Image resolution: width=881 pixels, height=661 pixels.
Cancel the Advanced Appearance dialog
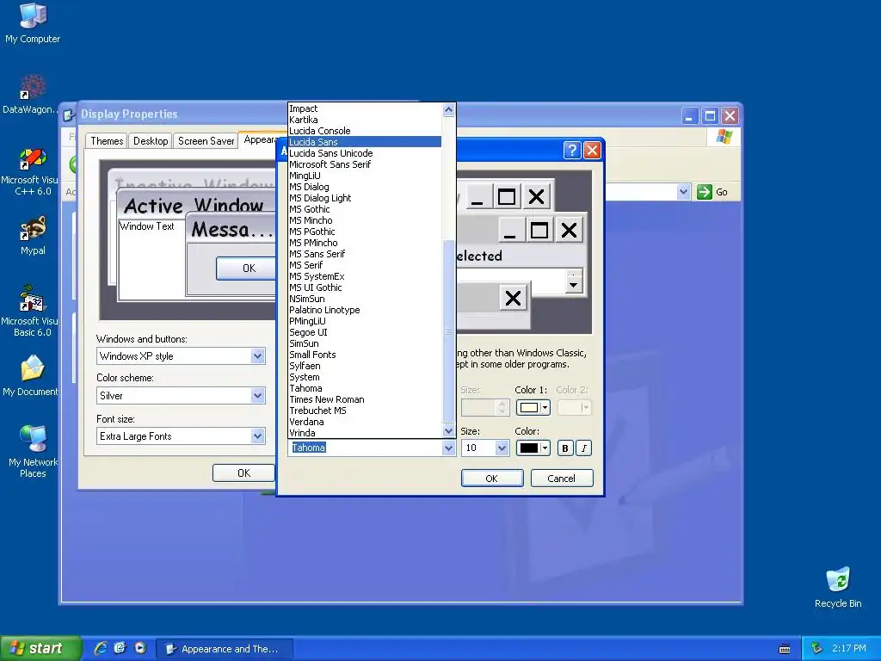562,479
